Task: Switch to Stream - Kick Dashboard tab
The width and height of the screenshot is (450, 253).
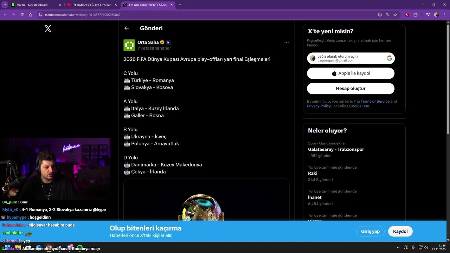Action: (x=35, y=5)
